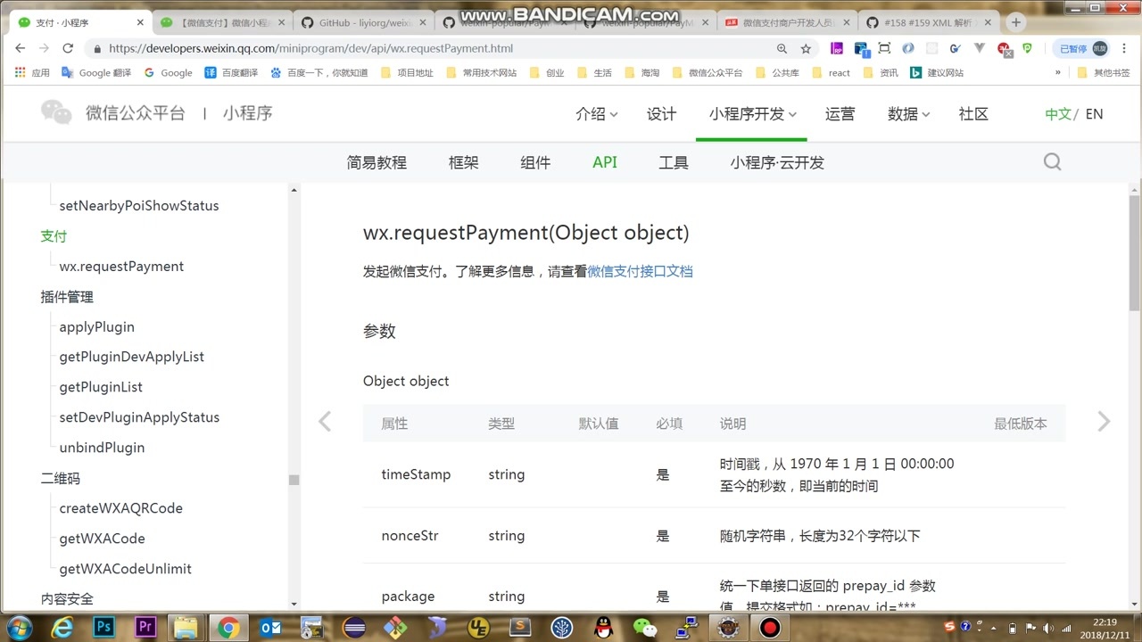Open Sublime Text from the taskbar

[x=520, y=627]
